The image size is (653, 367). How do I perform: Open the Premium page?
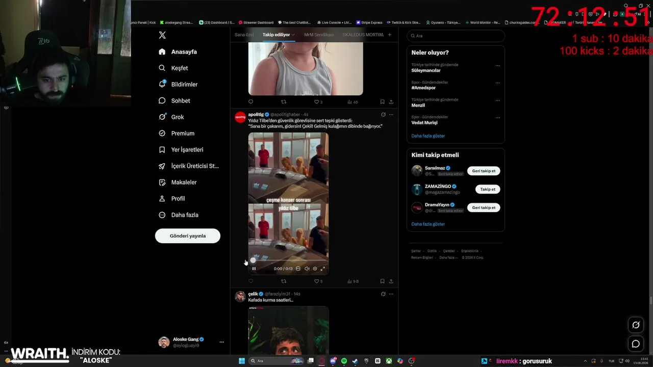[176, 133]
